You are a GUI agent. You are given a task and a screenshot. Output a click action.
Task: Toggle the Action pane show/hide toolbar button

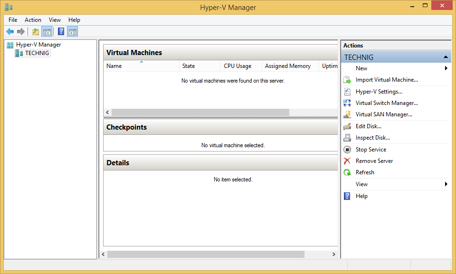point(72,31)
